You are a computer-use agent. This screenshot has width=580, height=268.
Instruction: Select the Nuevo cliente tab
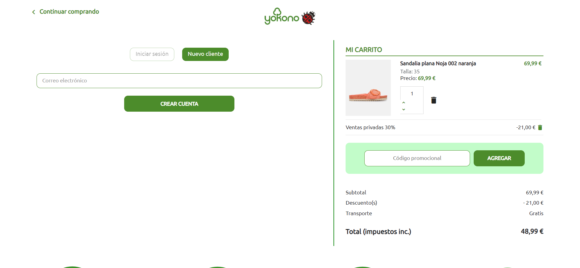[205, 54]
